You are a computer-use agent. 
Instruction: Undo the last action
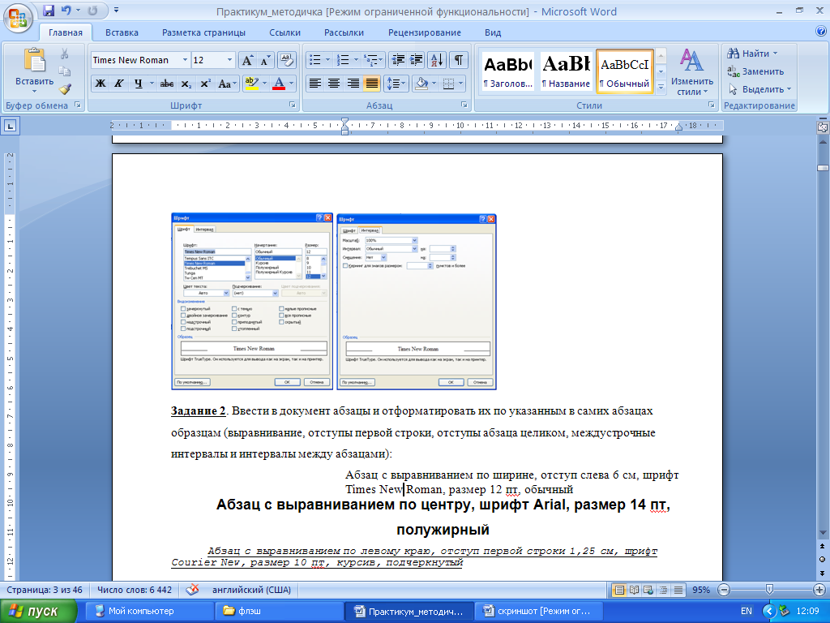click(x=66, y=11)
